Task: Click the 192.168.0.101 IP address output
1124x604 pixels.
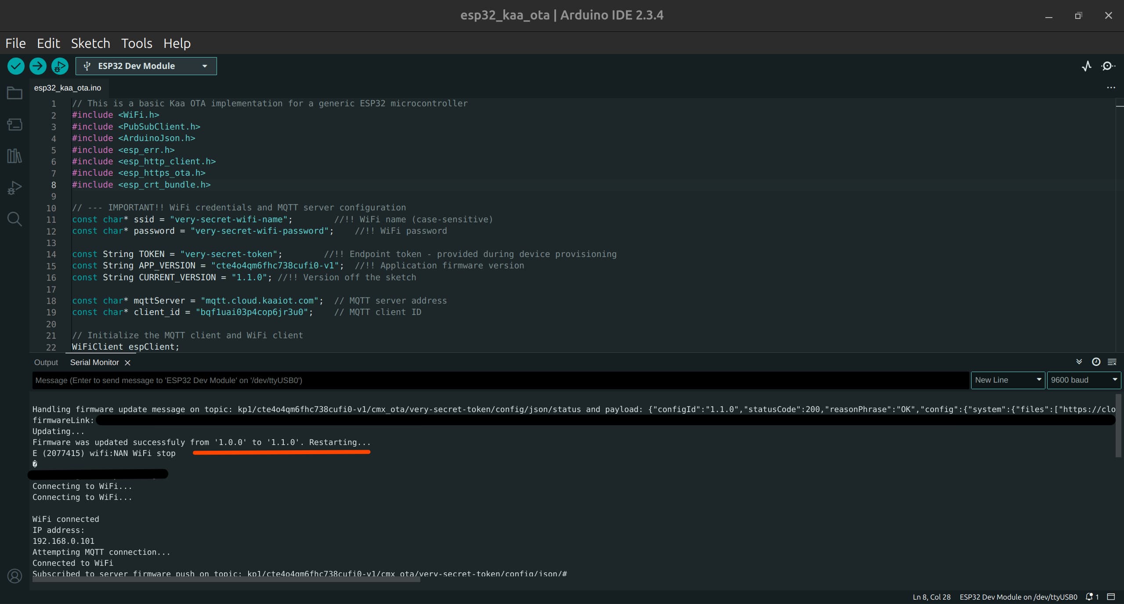Action: tap(63, 541)
